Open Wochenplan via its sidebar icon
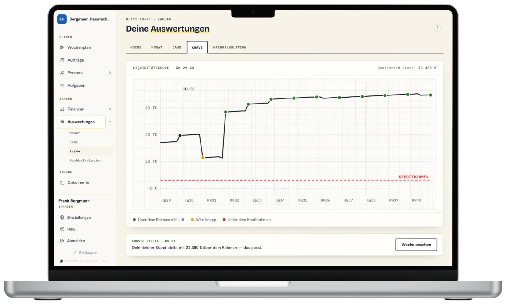Viewport: 506px width, 304px height. tap(62, 47)
